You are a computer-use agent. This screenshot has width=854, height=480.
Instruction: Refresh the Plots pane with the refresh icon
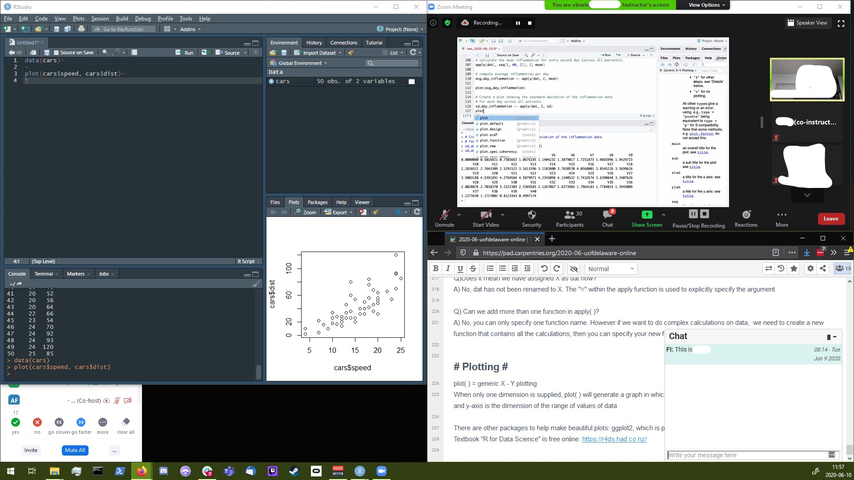click(x=416, y=212)
